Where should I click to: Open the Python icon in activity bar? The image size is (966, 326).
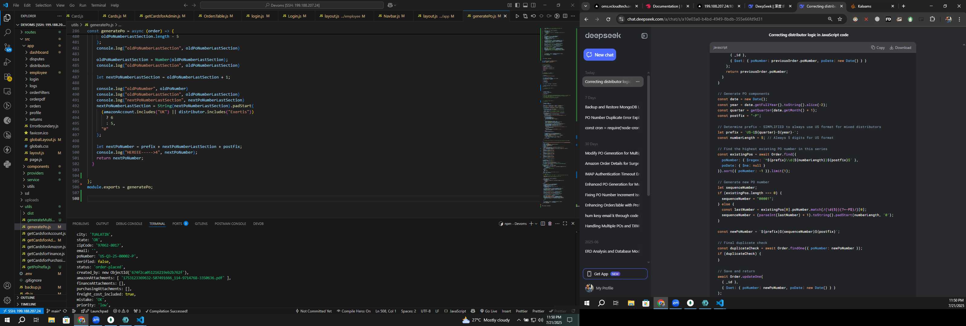[7, 164]
